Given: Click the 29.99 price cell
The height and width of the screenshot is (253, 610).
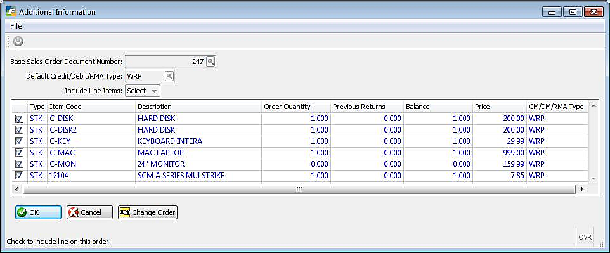Looking at the screenshot, I should (x=499, y=141).
